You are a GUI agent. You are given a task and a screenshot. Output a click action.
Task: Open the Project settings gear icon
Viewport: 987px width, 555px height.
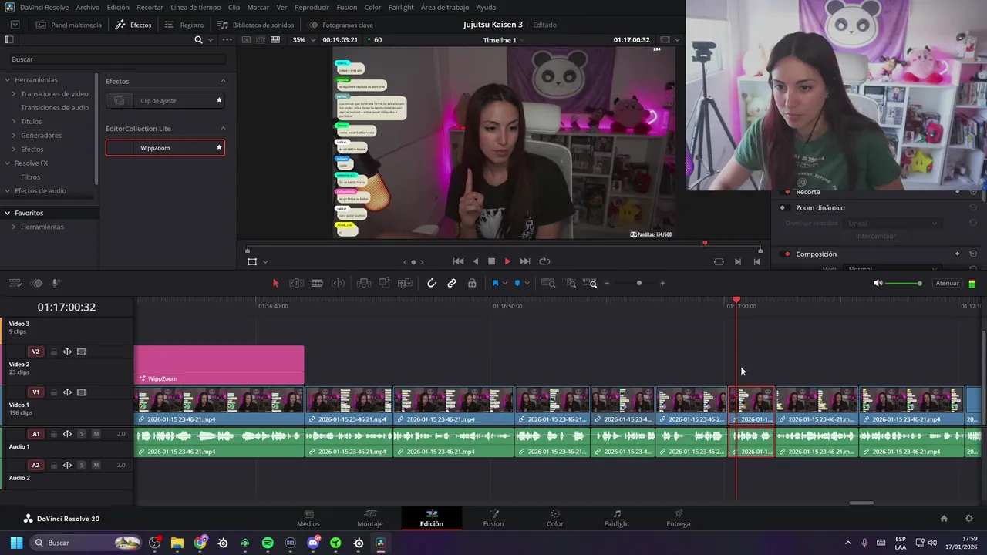pyautogui.click(x=969, y=519)
